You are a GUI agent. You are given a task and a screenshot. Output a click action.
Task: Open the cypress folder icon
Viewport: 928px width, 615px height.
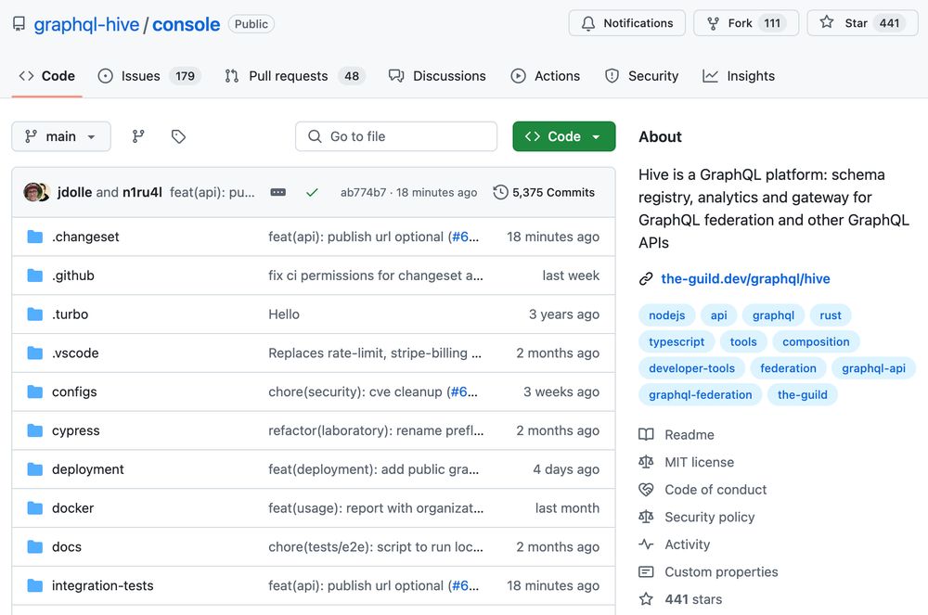35,430
